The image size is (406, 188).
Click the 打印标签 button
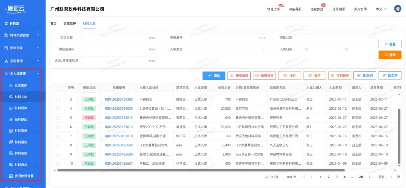pyautogui.click(x=340, y=76)
